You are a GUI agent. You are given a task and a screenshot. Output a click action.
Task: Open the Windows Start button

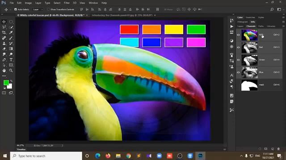point(5,156)
